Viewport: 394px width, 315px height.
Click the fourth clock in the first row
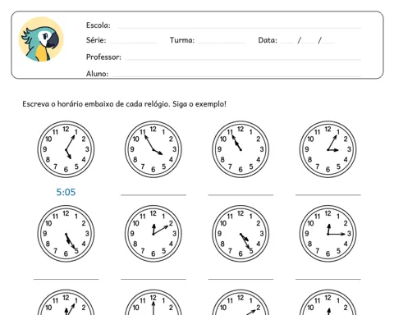(x=328, y=149)
